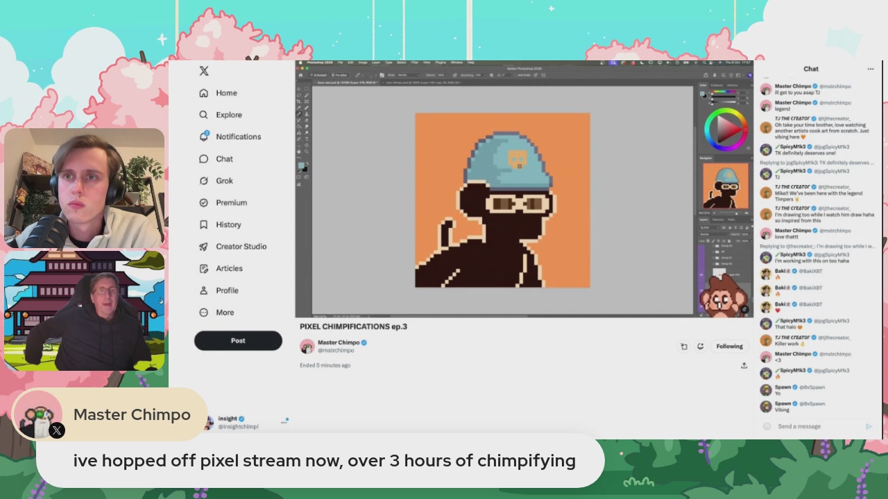This screenshot has height=499, width=888.
Task: Click the insight account name at bottom
Action: coord(228,419)
